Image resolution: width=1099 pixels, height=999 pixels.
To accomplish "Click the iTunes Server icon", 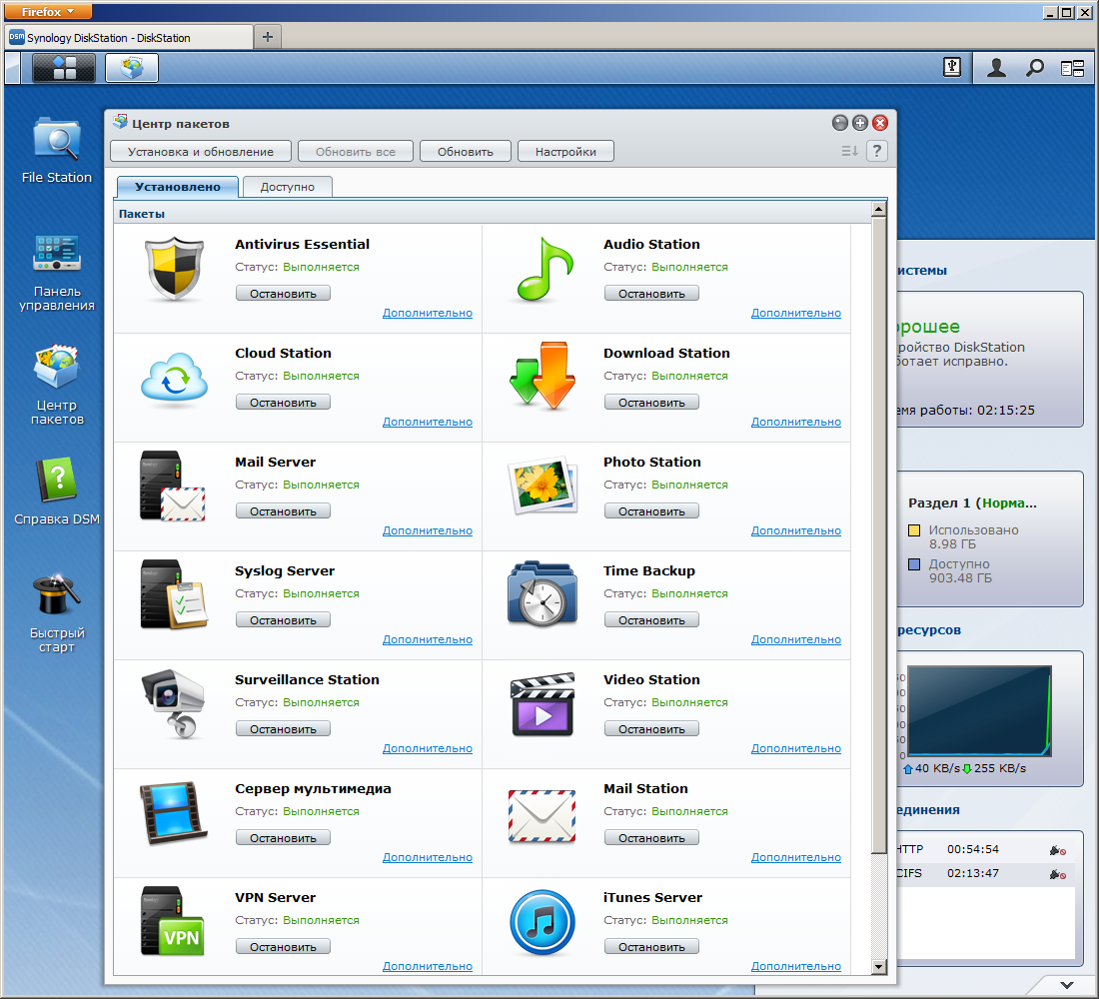I will [543, 923].
